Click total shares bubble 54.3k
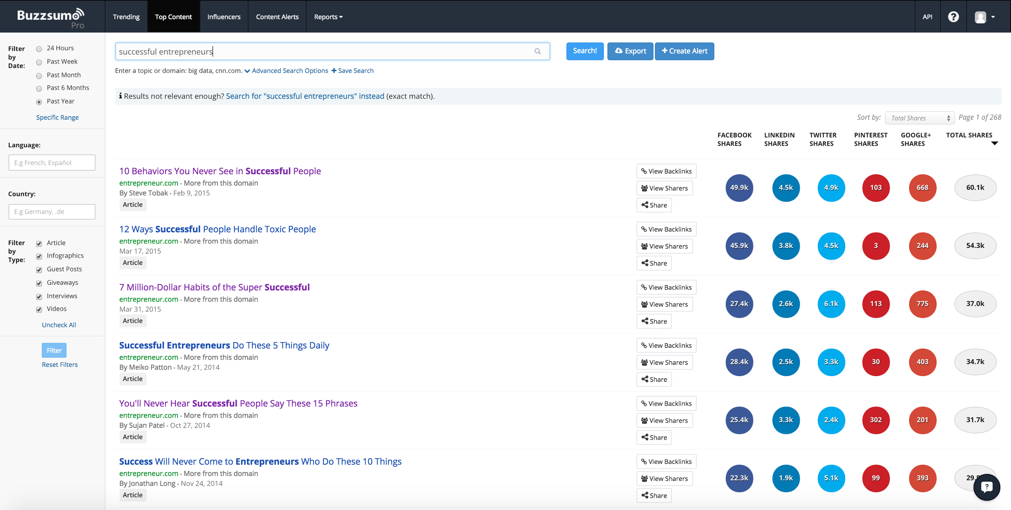This screenshot has width=1011, height=510. tap(975, 246)
